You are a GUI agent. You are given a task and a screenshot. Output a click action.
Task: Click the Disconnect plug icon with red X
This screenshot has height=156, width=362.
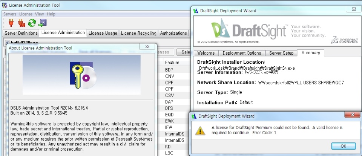pyautogui.click(x=21, y=23)
